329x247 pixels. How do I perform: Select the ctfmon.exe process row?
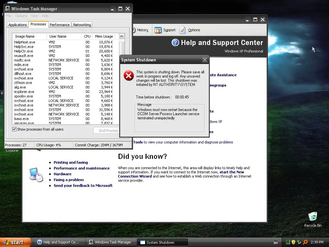pyautogui.click(x=65, y=83)
